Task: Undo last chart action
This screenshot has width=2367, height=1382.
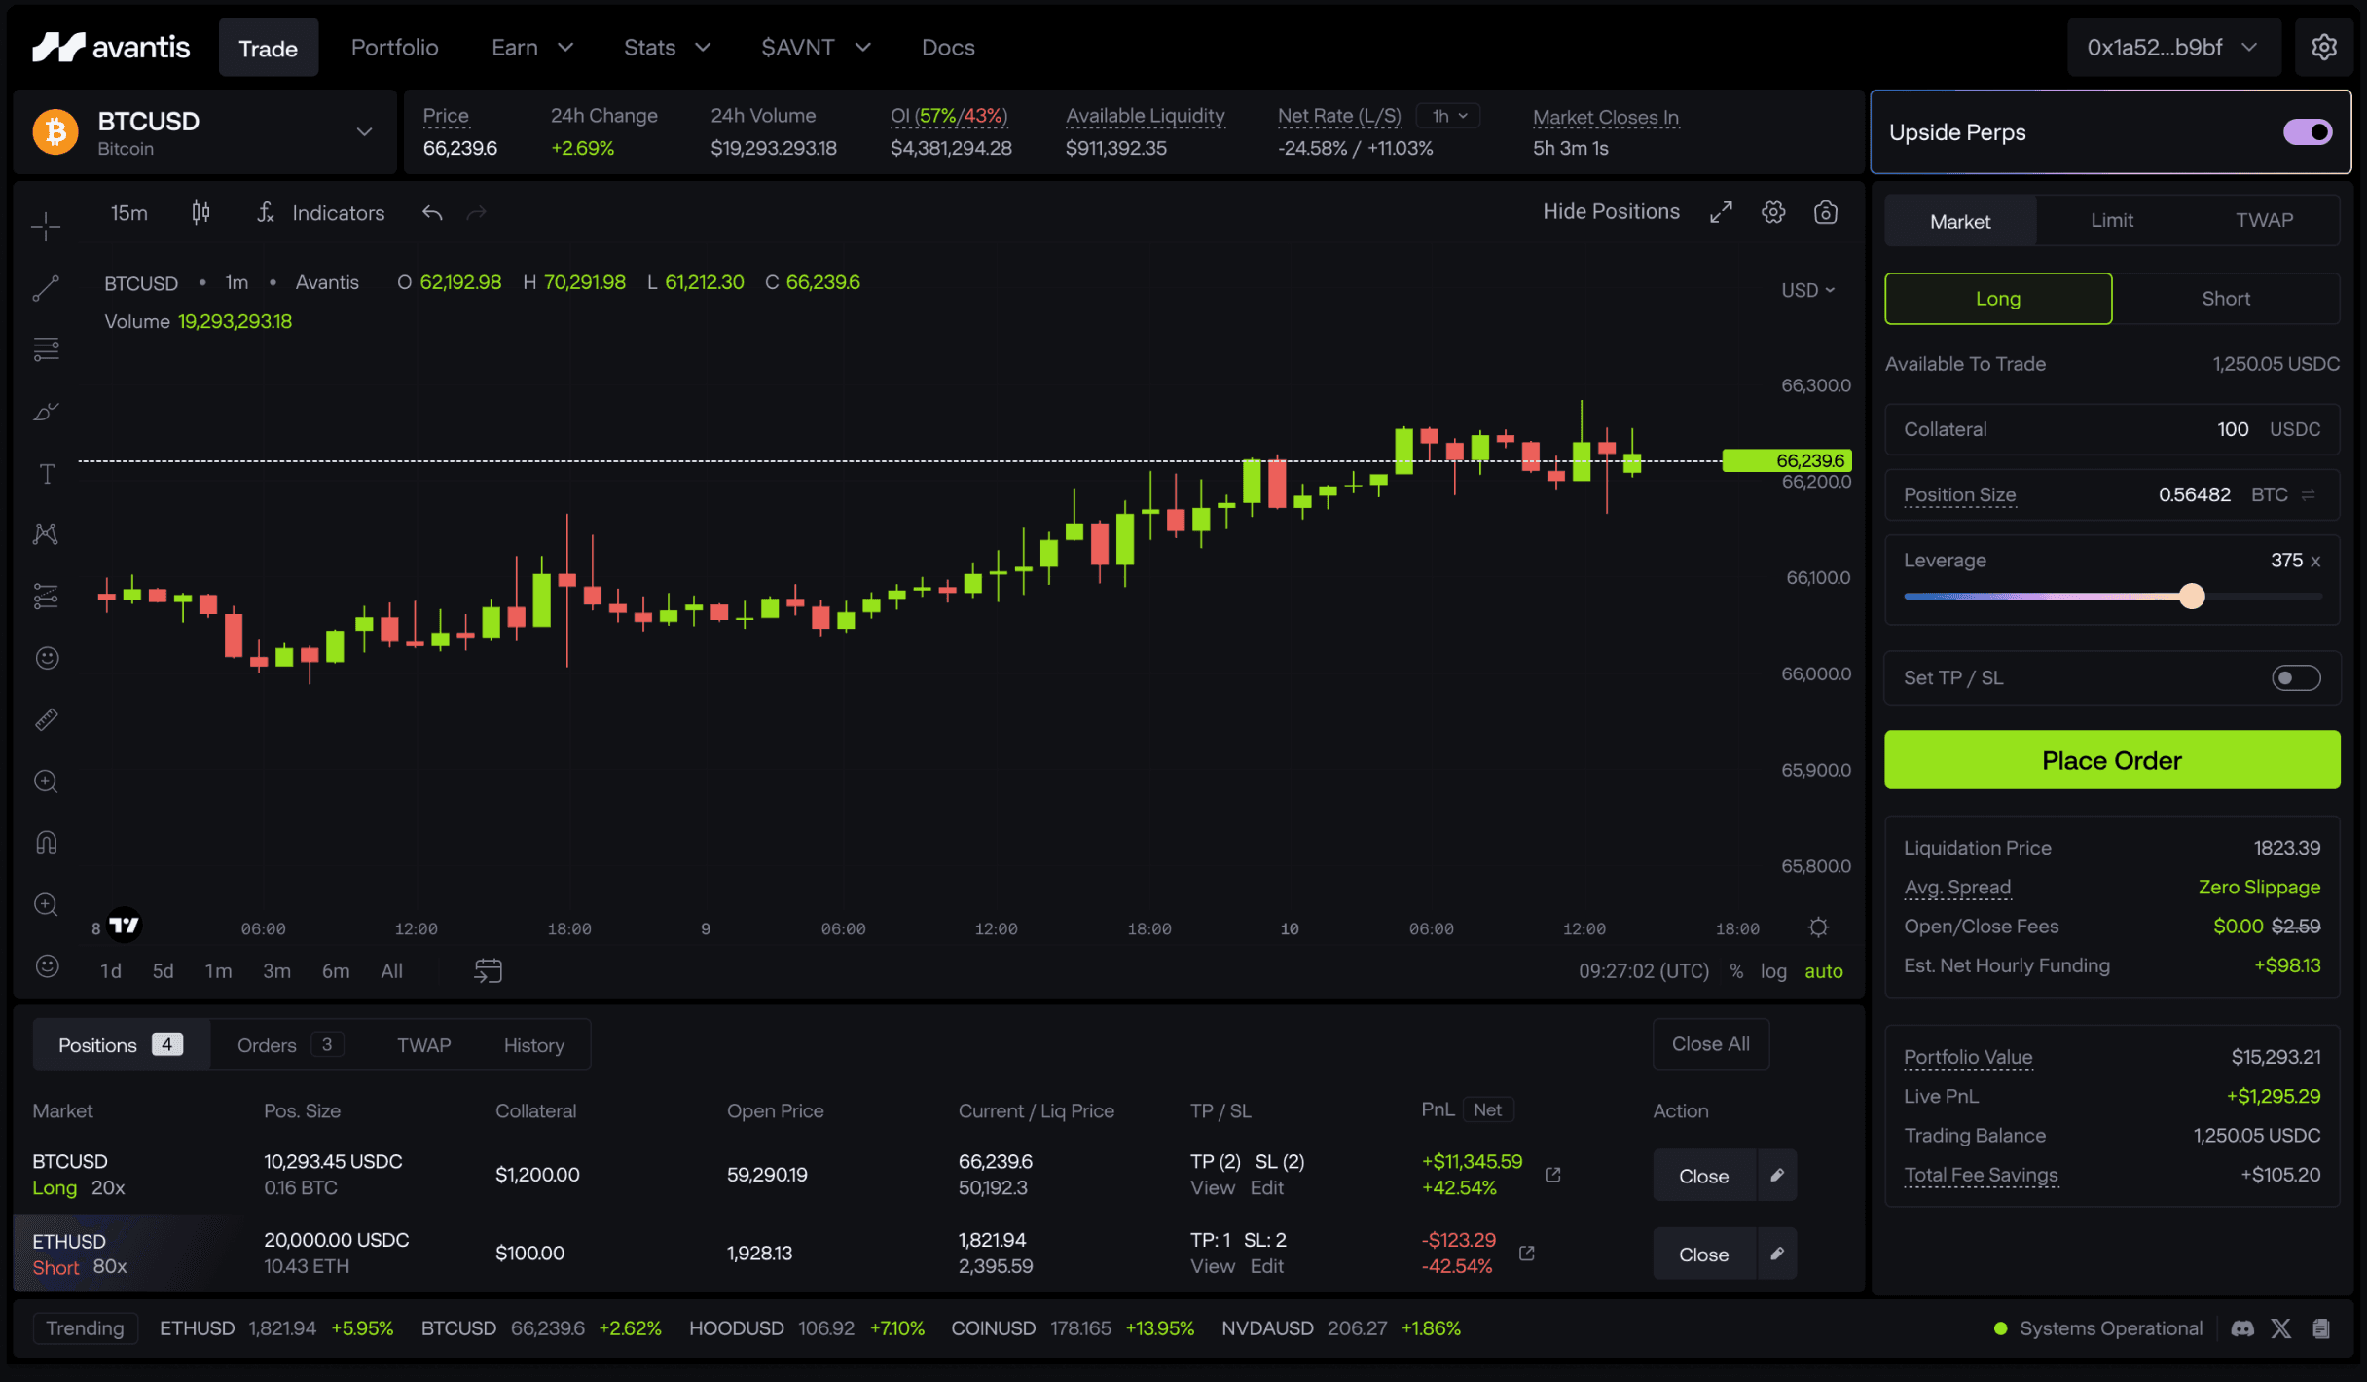Action: (x=432, y=212)
